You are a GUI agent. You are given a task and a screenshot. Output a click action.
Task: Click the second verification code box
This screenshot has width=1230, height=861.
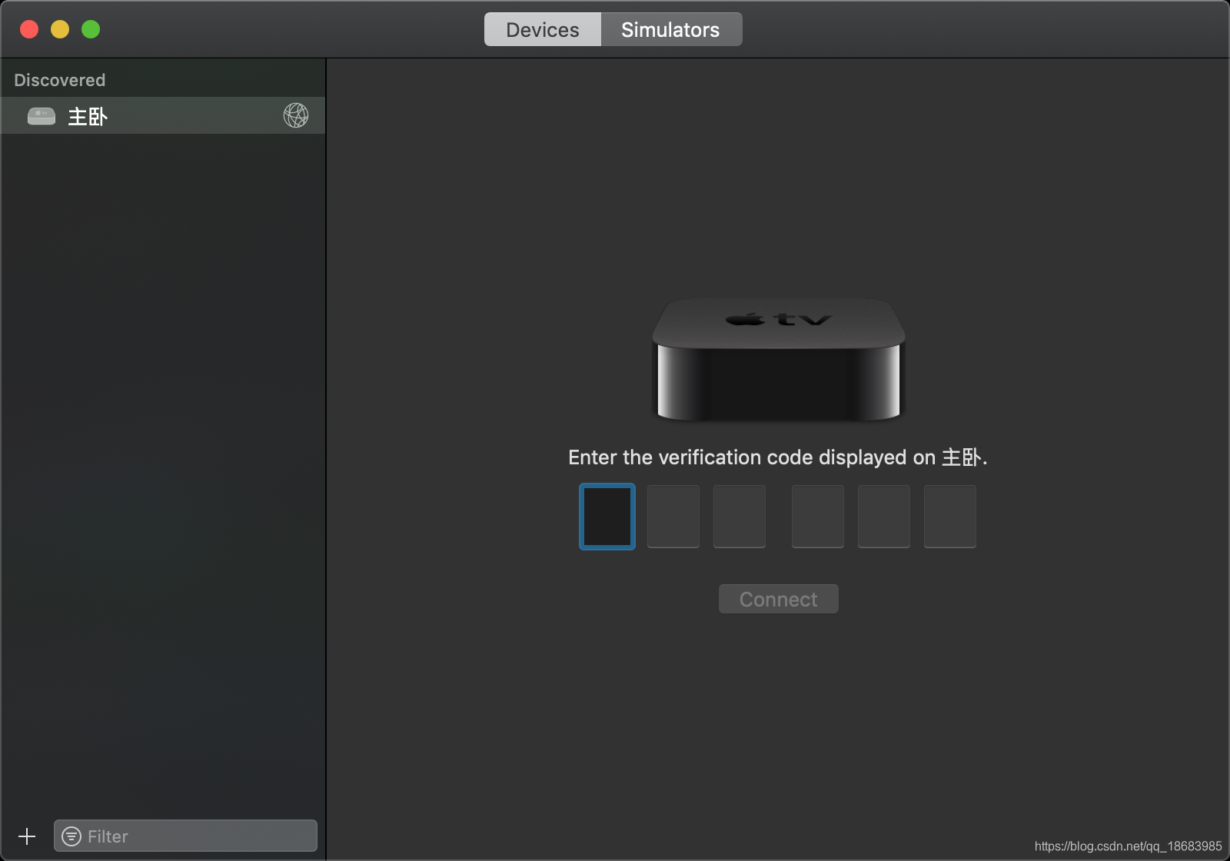click(673, 517)
